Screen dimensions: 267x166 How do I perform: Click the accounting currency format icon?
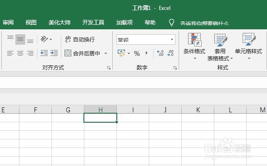121,53
